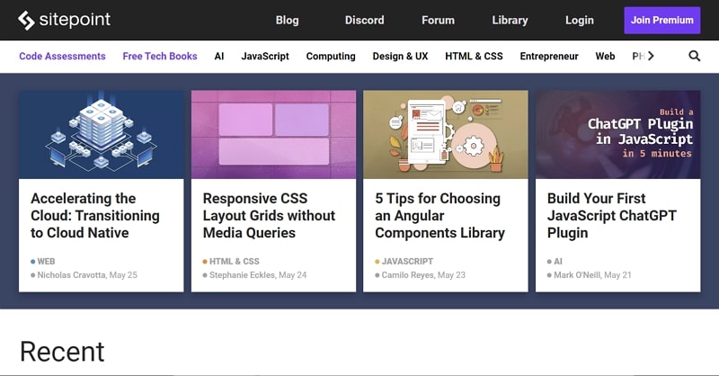719x376 pixels.
Task: Open the purple CSS grid thumbnail
Action: click(x=273, y=135)
